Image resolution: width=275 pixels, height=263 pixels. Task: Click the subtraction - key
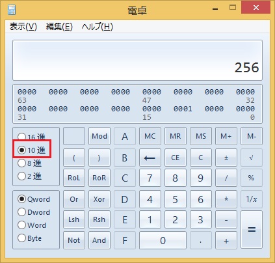(226, 219)
